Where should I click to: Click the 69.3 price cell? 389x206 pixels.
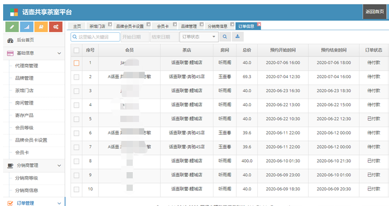(247, 77)
